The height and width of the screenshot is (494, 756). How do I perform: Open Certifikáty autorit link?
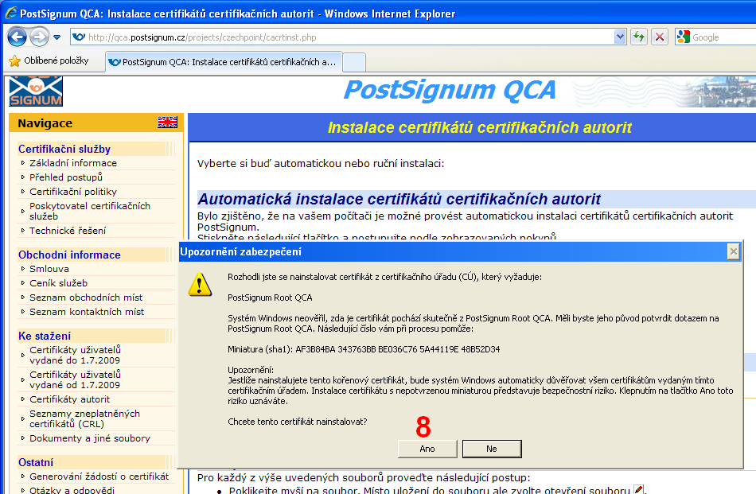coord(69,399)
